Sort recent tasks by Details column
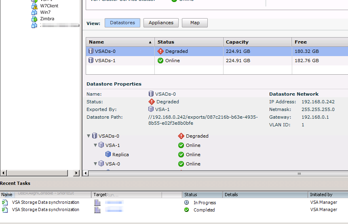348x224 pixels. point(265,195)
